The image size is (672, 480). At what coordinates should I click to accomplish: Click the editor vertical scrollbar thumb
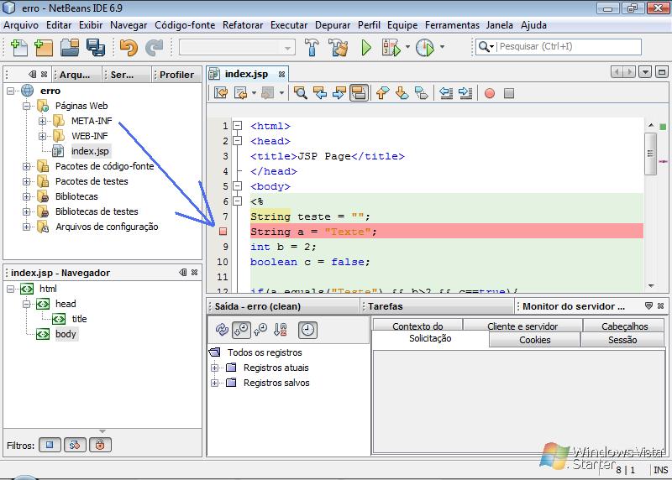pyautogui.click(x=650, y=154)
